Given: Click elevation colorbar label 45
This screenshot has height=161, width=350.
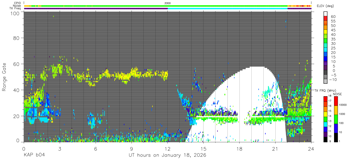Looking at the screenshot, I should tap(333, 30).
